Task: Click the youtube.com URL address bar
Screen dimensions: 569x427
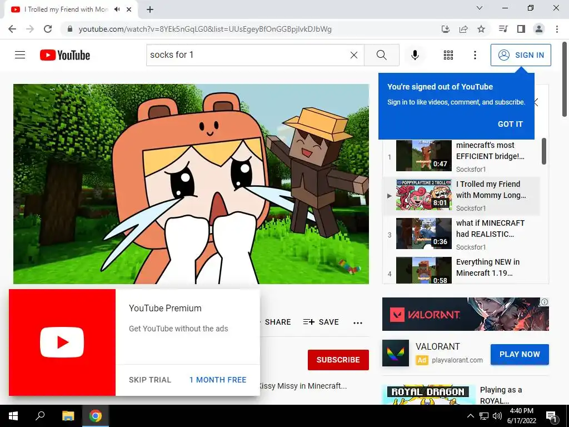Action: coord(205,29)
